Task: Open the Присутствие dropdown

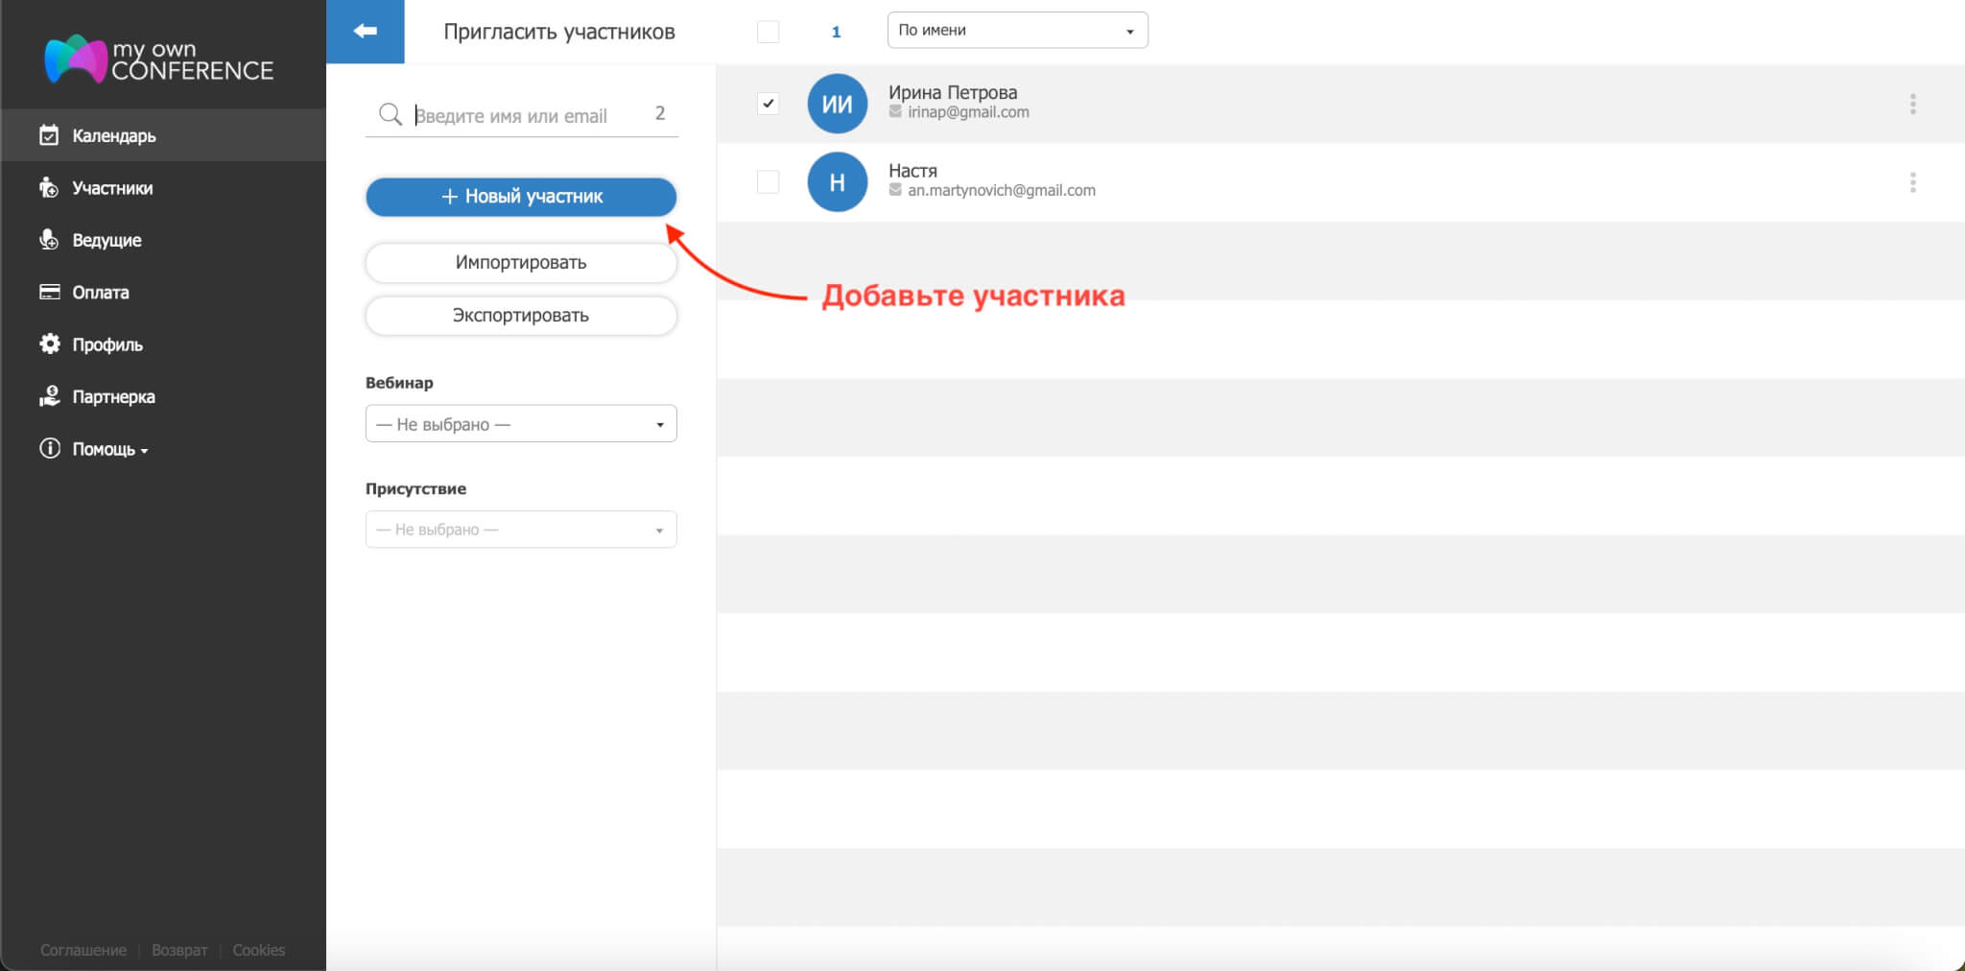Action: pyautogui.click(x=521, y=529)
